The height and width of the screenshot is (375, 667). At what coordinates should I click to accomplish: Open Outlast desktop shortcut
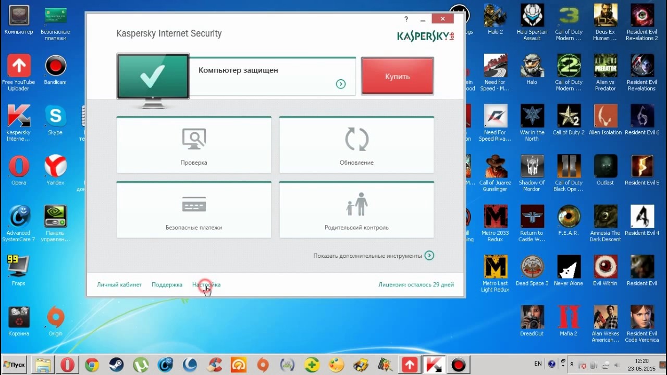click(x=605, y=170)
